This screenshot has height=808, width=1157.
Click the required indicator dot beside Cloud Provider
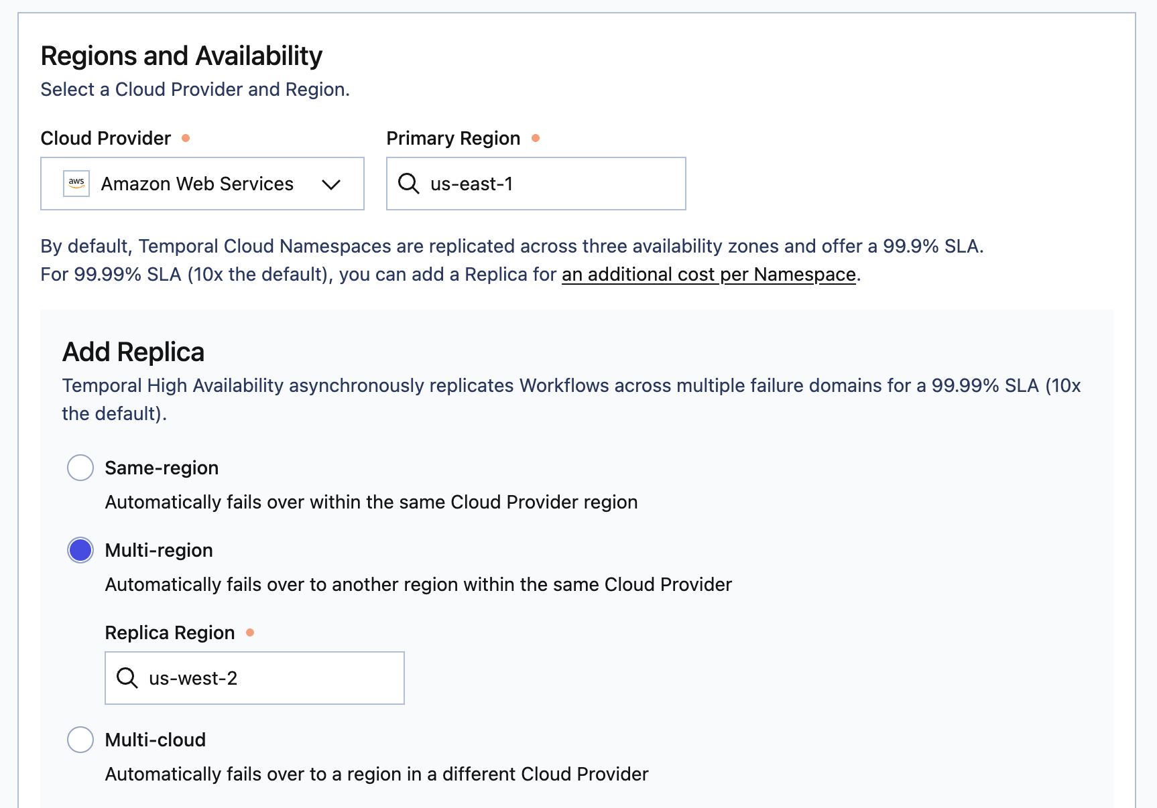[187, 137]
